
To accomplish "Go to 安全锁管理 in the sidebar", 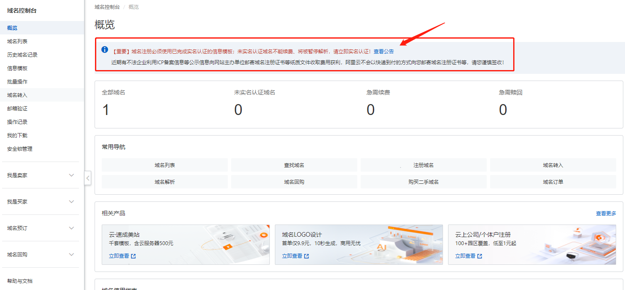I will pyautogui.click(x=20, y=149).
